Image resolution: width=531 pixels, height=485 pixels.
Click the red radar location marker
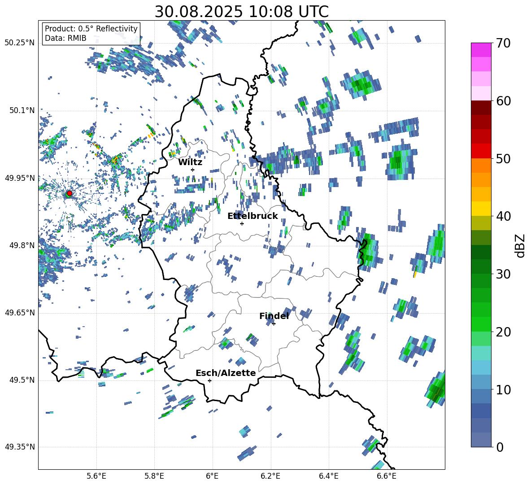click(70, 193)
